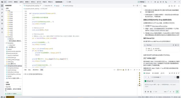Navigate back with the left arrow

[148, 2]
